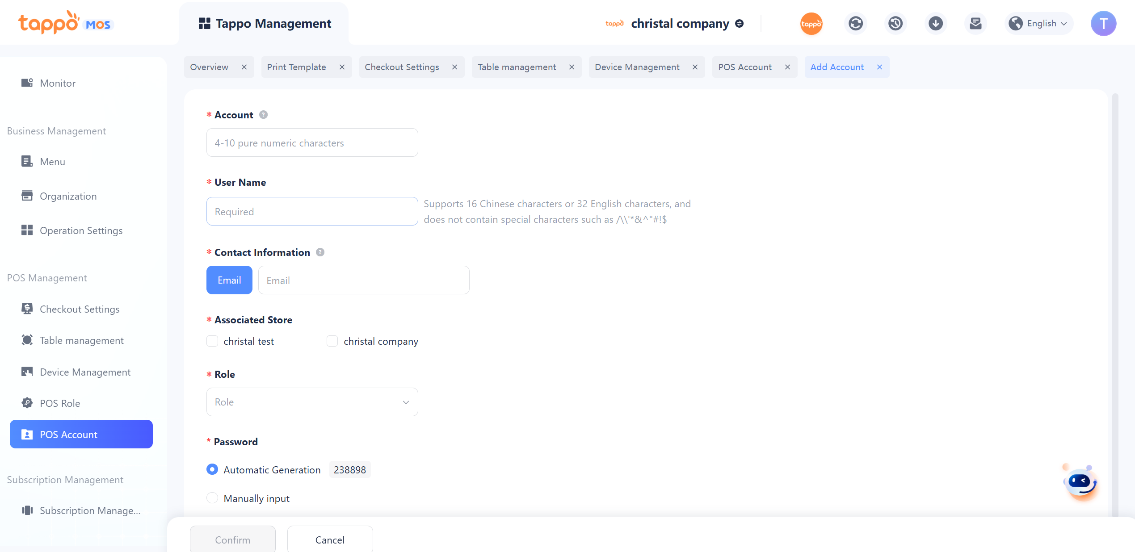
Task: Open POS Role in sidebar
Action: point(60,403)
